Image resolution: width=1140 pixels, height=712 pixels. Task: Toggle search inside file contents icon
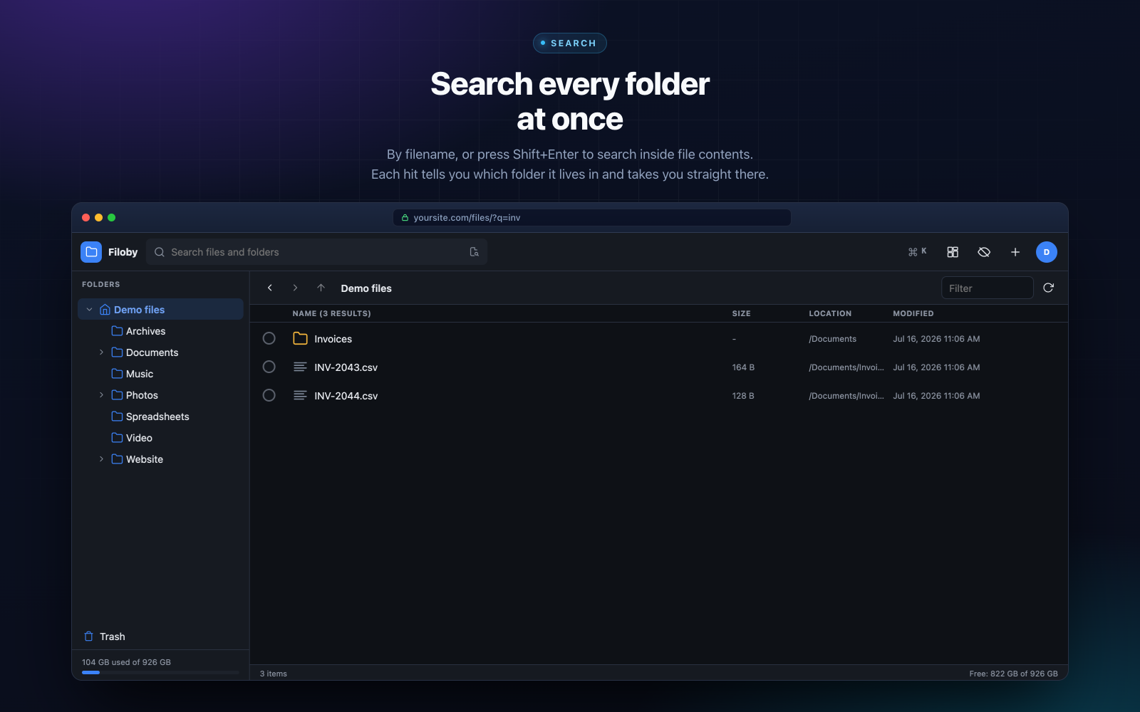(x=475, y=252)
